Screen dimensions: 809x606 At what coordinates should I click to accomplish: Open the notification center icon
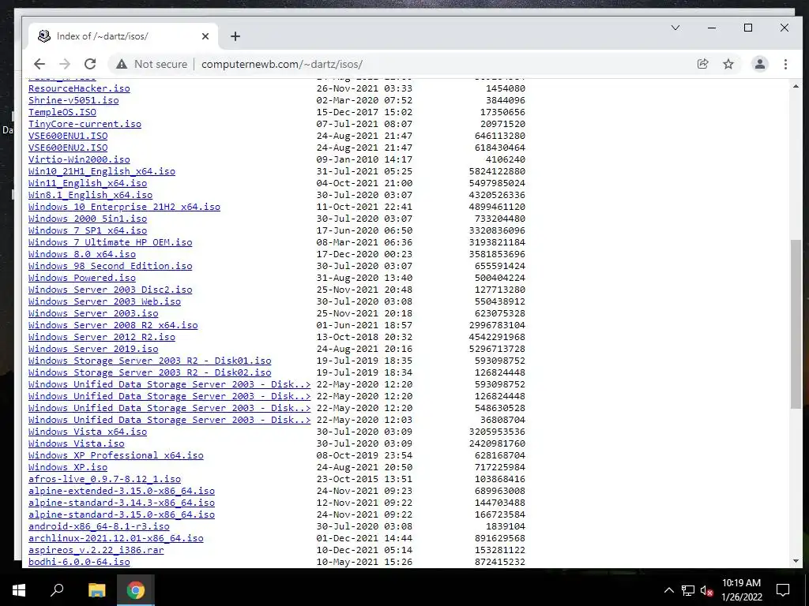pos(783,590)
